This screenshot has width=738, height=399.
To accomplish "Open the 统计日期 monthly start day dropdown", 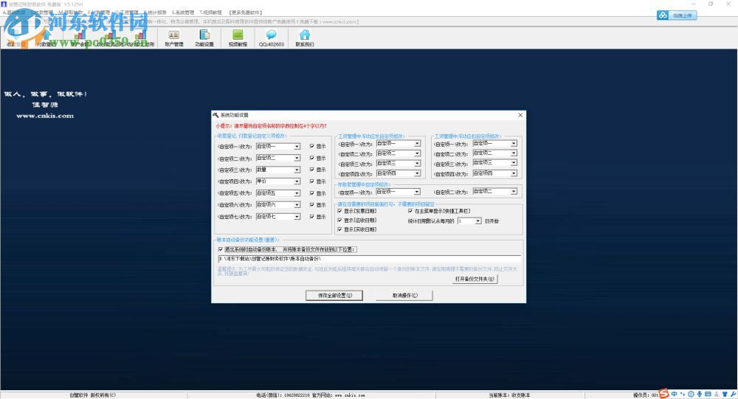I will pyautogui.click(x=477, y=221).
